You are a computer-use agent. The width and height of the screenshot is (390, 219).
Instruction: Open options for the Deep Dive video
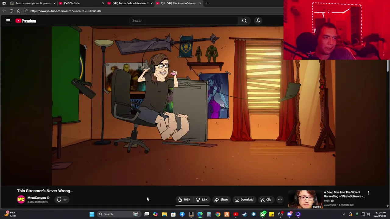coord(368,193)
